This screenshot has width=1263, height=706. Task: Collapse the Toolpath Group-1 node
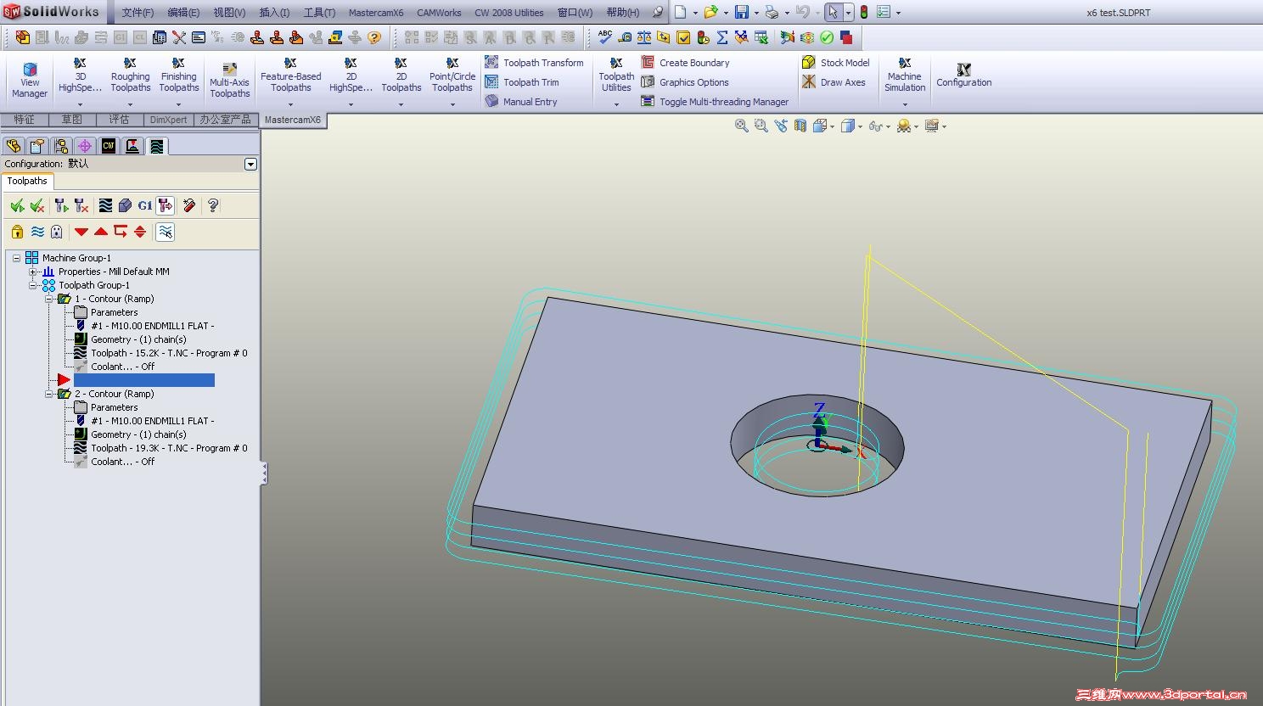click(x=33, y=285)
